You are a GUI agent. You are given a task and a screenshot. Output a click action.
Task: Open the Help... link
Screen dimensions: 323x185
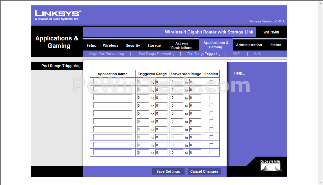239,73
